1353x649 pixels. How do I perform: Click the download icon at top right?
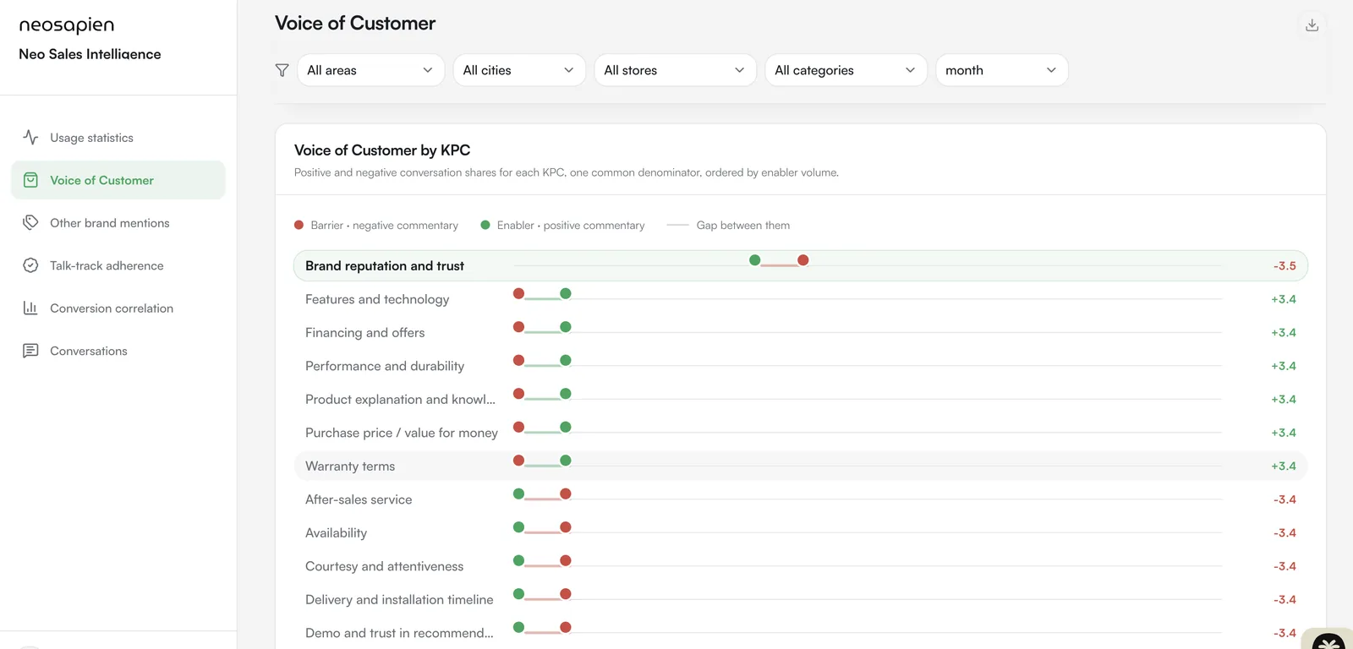[1312, 25]
